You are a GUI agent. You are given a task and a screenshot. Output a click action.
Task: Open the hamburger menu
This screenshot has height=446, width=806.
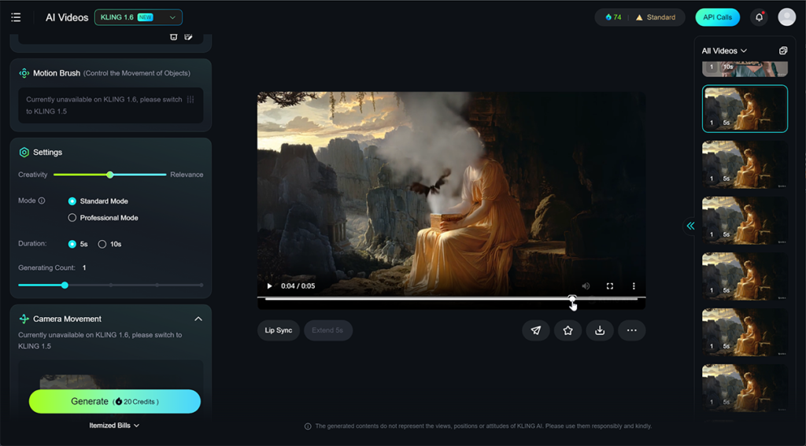click(16, 17)
